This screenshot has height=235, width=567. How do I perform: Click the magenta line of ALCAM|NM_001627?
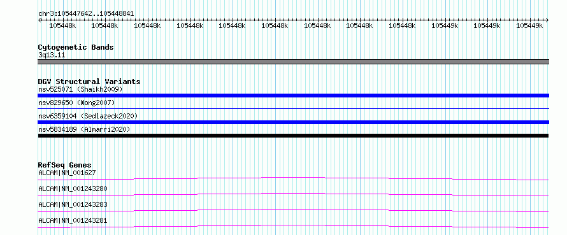(293, 178)
